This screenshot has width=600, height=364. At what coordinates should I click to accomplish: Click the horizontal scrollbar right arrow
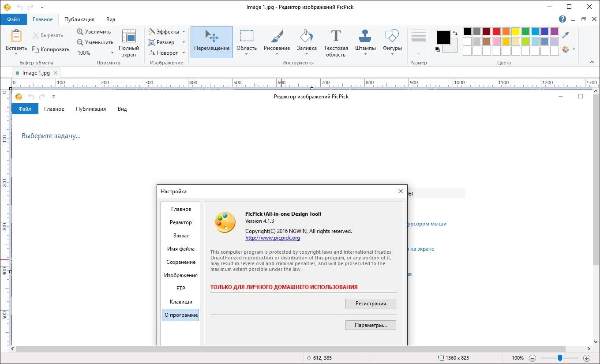pyautogui.click(x=589, y=349)
